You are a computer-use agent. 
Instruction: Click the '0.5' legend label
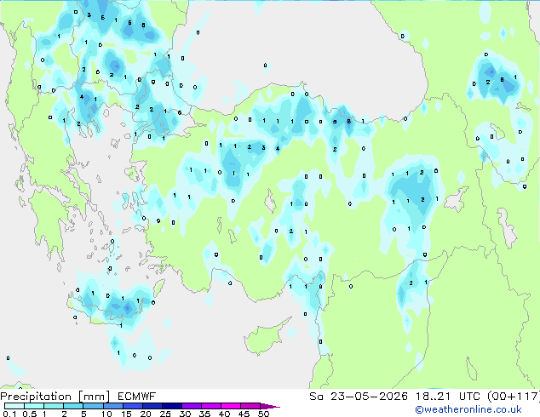pyautogui.click(x=30, y=414)
